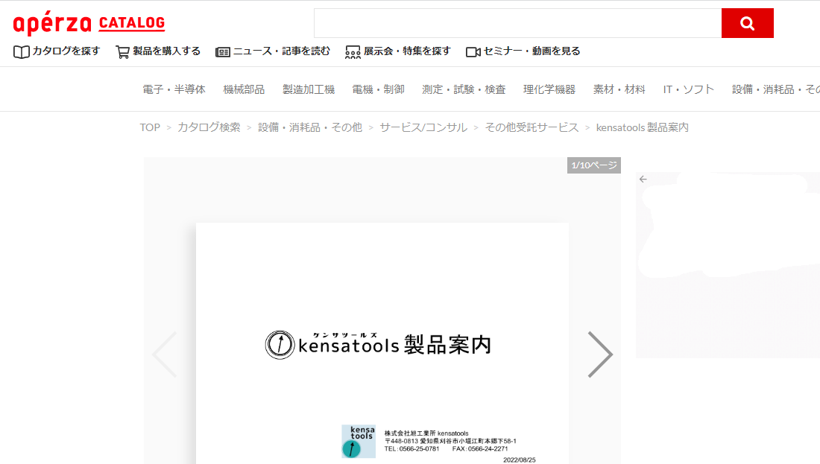Select 測定・試験・検査 category tab
The image size is (820, 464).
click(464, 89)
